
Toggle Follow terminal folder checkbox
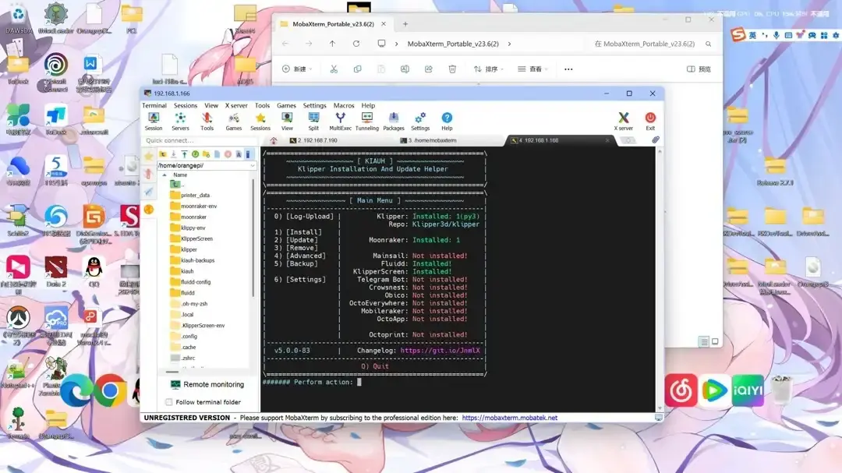(169, 402)
